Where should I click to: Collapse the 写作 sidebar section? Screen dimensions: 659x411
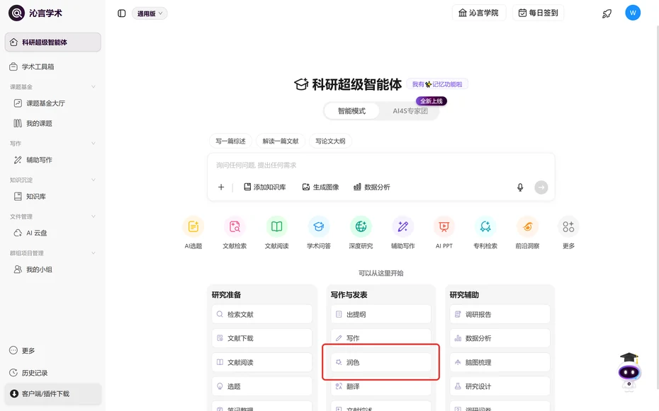94,144
